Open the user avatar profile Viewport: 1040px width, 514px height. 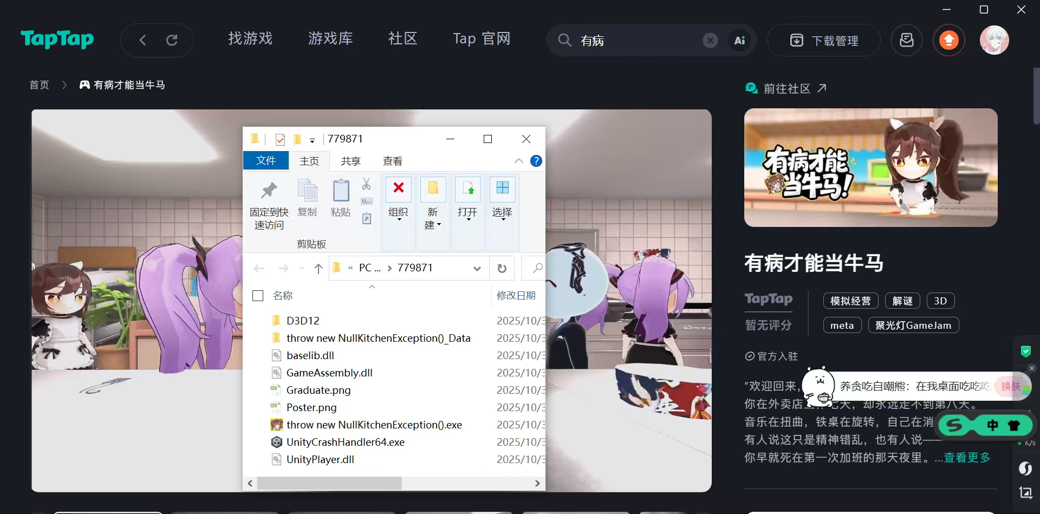(x=994, y=40)
